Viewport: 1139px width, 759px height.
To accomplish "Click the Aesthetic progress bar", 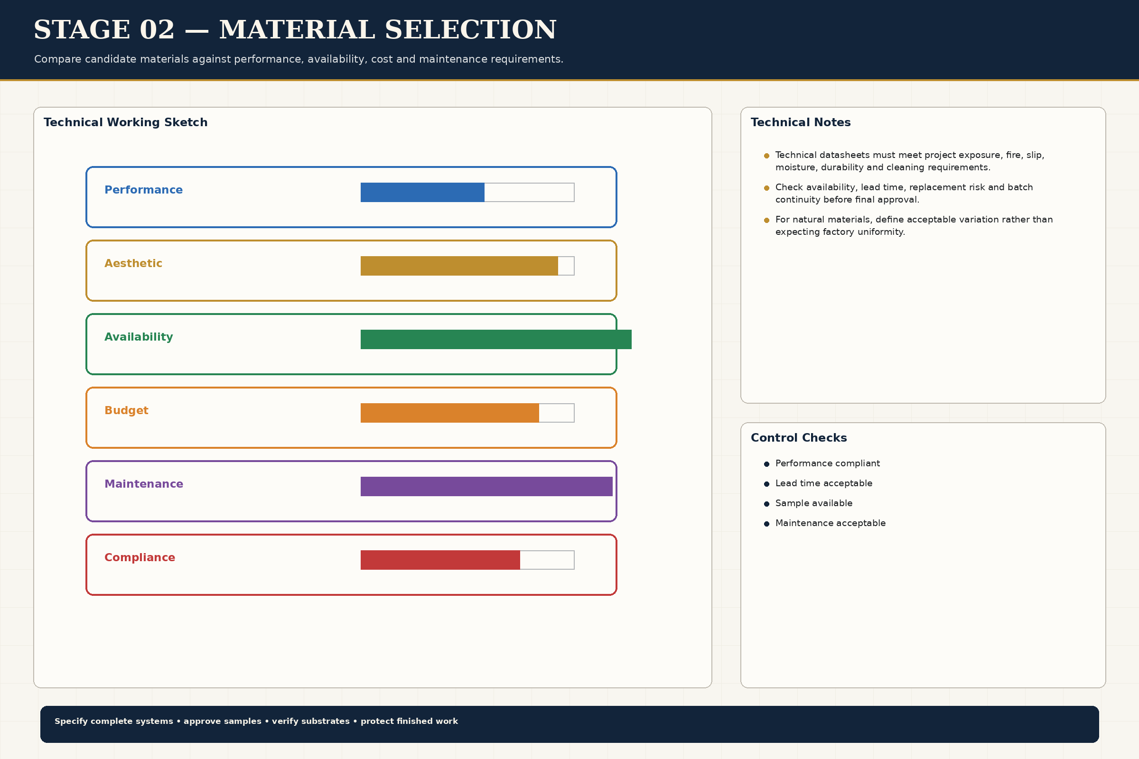I will 467,266.
